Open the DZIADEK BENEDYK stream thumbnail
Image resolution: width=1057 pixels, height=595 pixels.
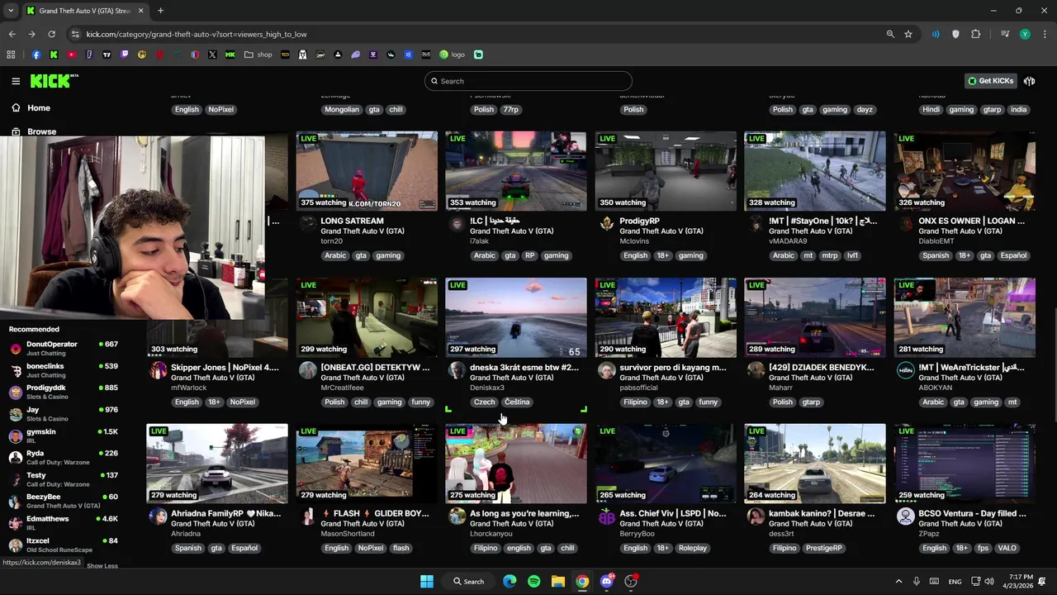point(815,317)
